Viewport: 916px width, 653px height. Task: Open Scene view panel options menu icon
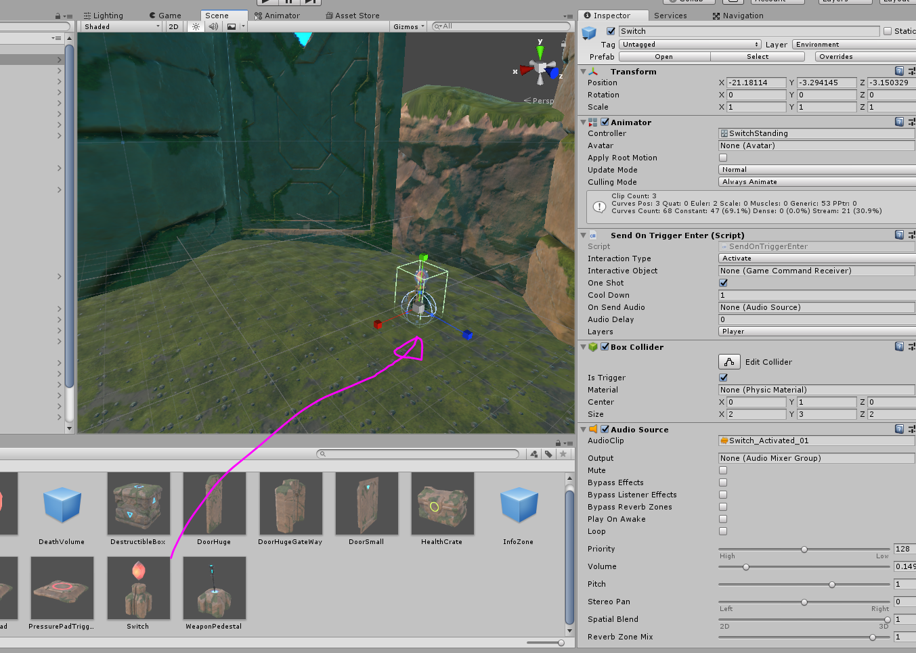tap(568, 16)
